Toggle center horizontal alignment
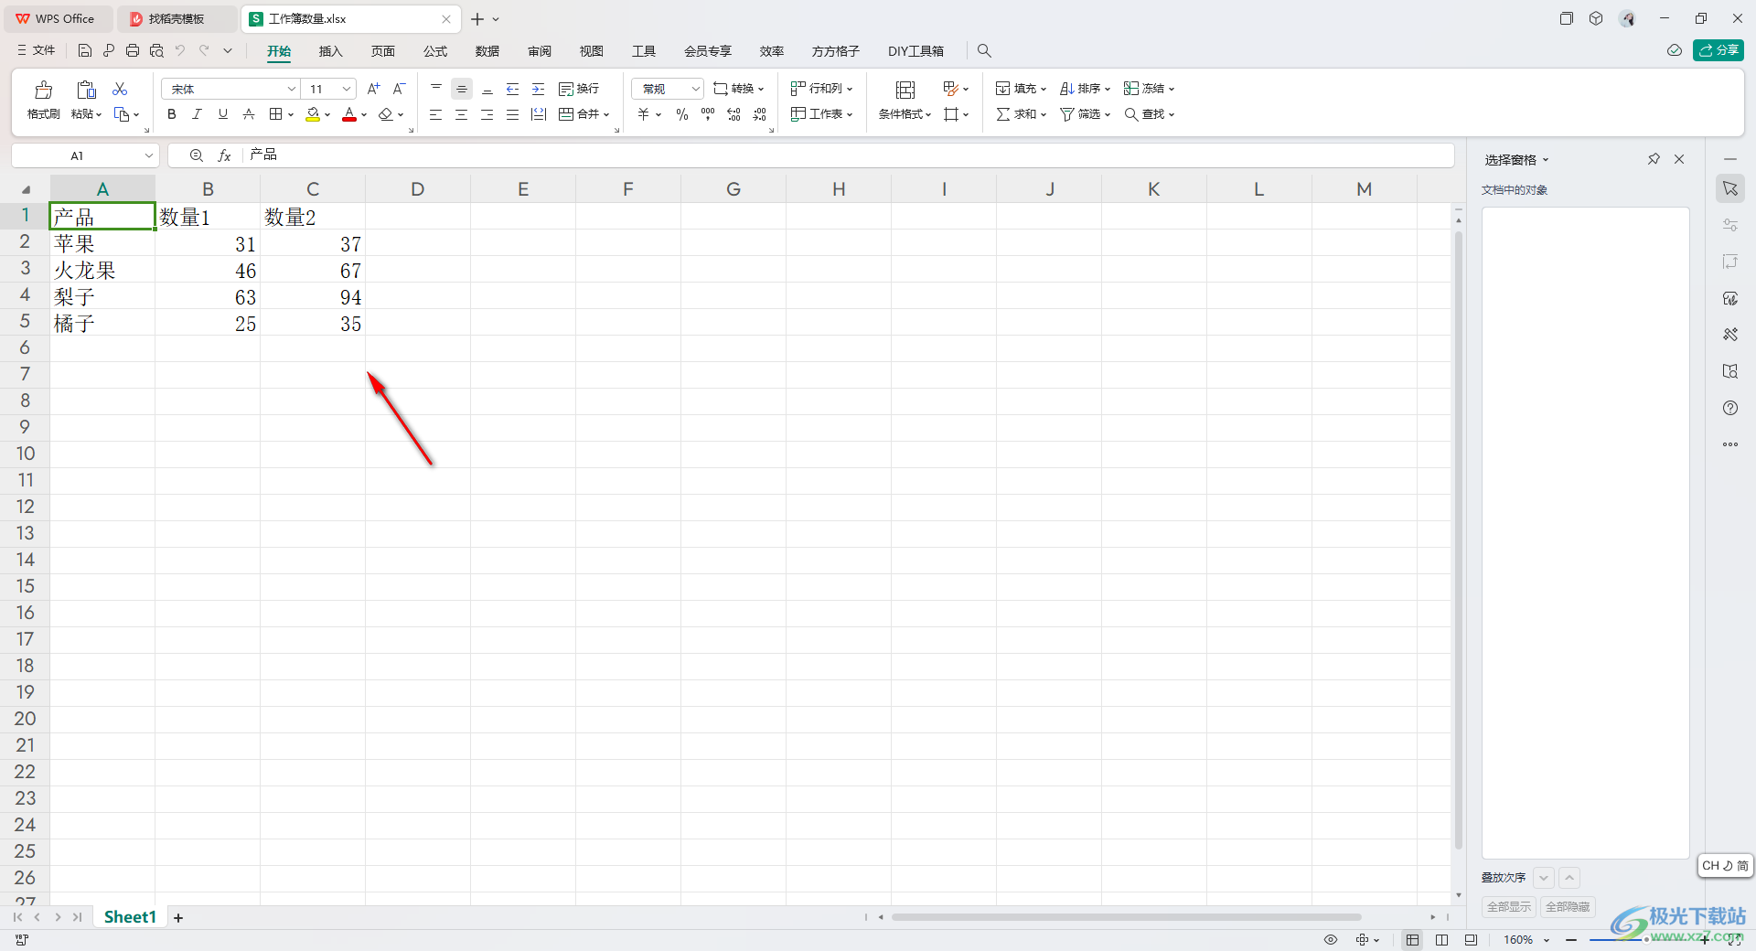1756x951 pixels. (x=462, y=114)
